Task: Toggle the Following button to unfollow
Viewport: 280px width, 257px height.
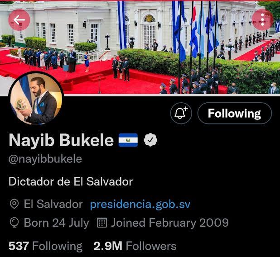Action: 235,113
